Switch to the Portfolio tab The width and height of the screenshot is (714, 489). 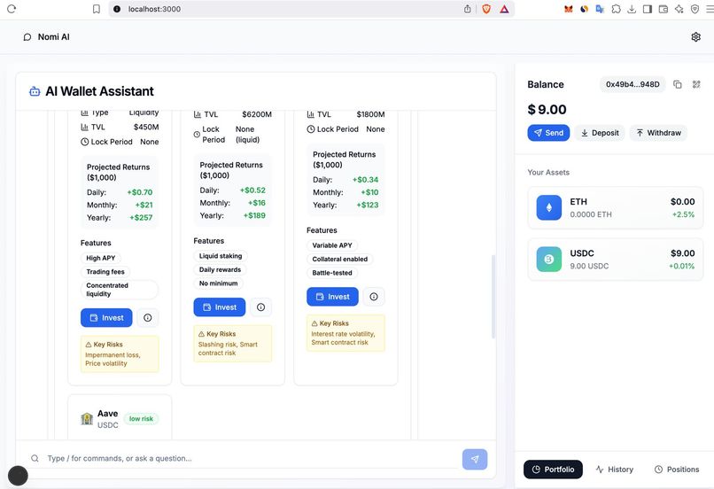(x=553, y=470)
